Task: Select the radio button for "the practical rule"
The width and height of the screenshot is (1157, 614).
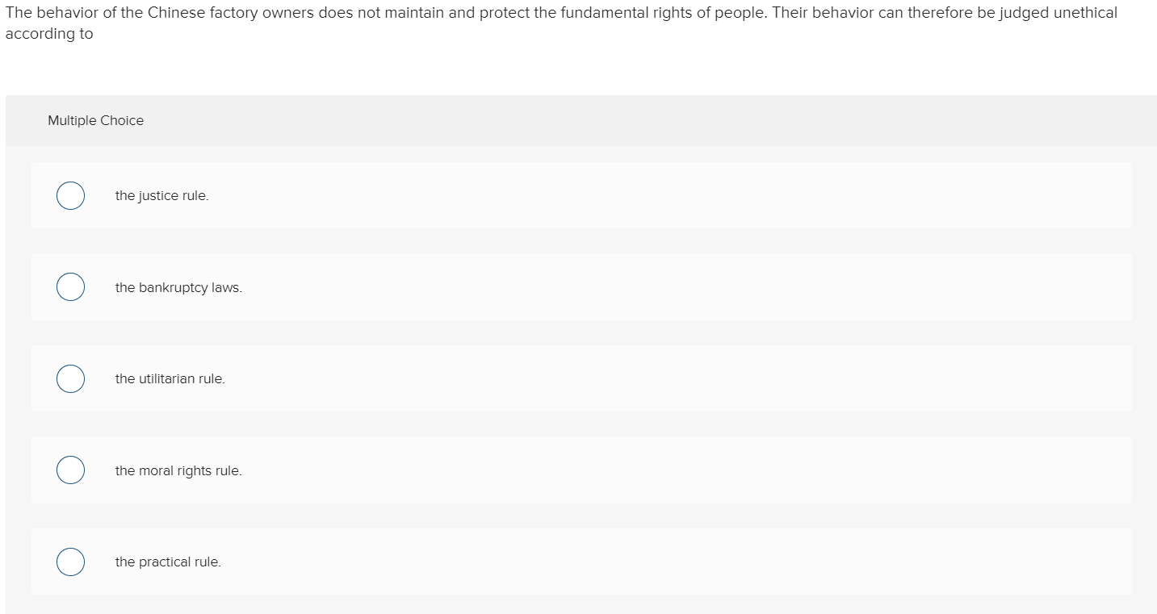Action: tap(70, 562)
